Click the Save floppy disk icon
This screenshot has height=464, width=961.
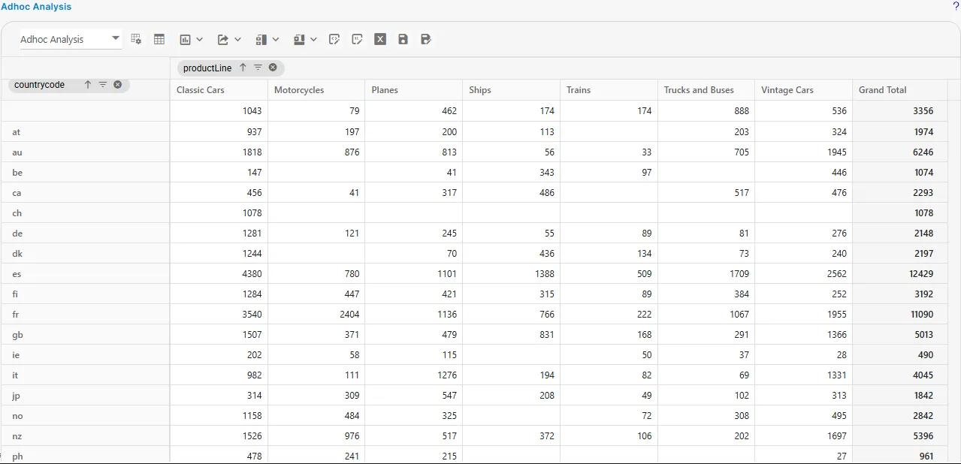click(x=403, y=39)
